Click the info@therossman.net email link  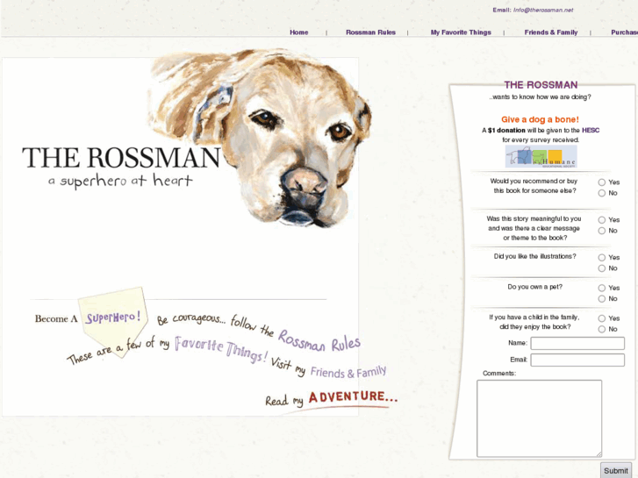543,11
